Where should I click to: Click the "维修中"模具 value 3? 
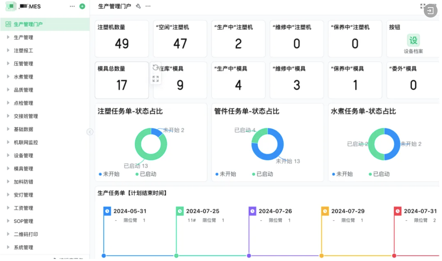(x=297, y=85)
